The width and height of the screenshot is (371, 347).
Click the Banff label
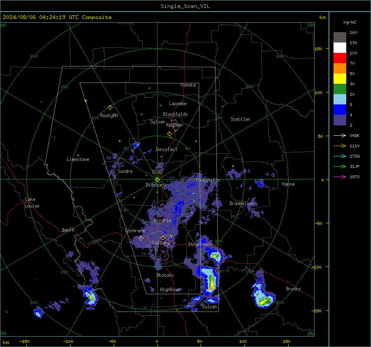coord(68,230)
